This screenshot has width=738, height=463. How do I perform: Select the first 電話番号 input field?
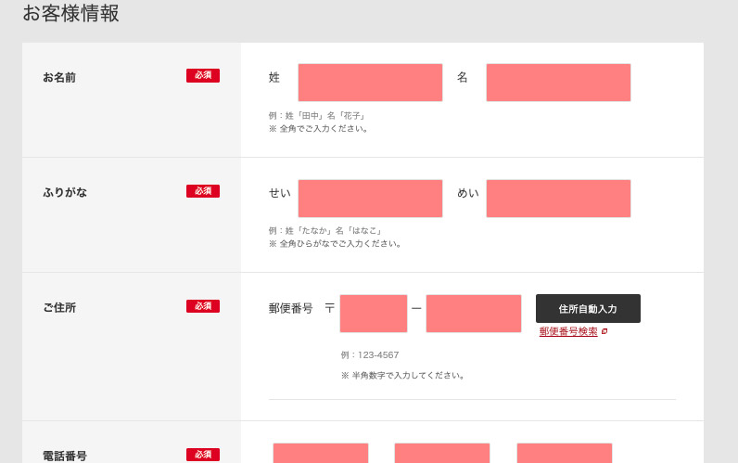321,453
